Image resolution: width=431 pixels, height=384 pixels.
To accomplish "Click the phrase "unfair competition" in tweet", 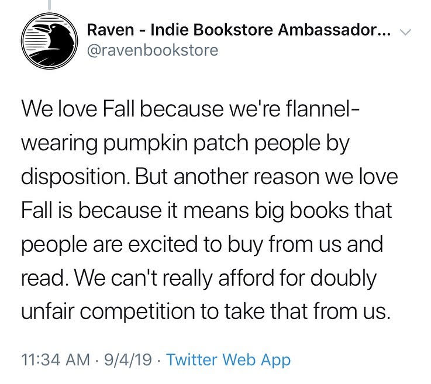I will click(108, 312).
